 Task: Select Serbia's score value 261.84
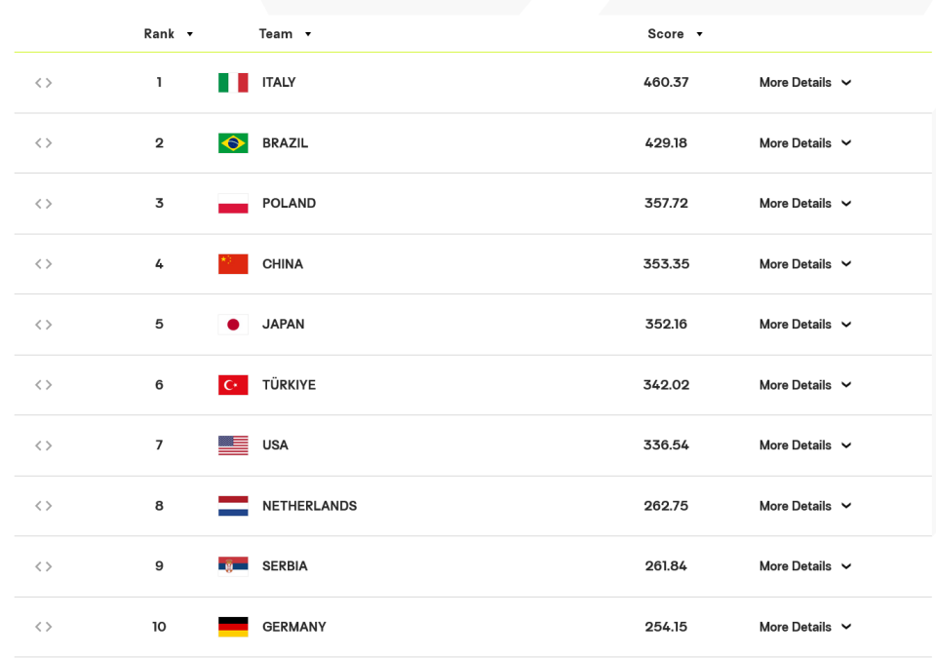click(666, 566)
